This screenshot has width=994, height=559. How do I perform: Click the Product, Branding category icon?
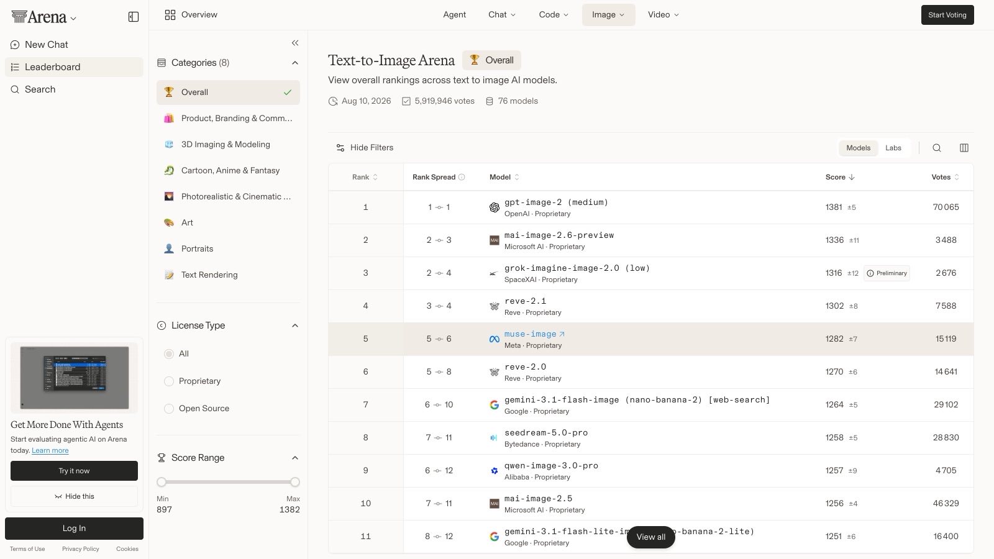[169, 118]
